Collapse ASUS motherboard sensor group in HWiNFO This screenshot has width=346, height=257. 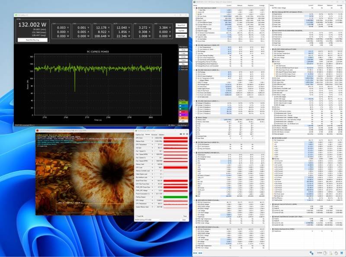[194, 153]
